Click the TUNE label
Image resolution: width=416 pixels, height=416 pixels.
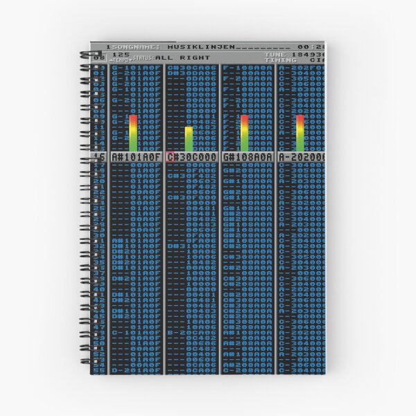[x=275, y=55]
